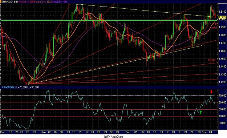Click the yellow 1.5027 current price tag
Viewport: 227px width, 138px height.
[x=223, y=17]
